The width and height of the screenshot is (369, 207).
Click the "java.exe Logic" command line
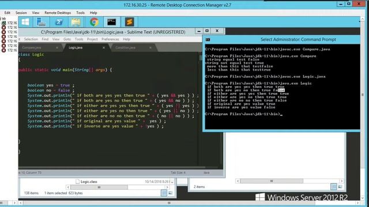[258, 83]
